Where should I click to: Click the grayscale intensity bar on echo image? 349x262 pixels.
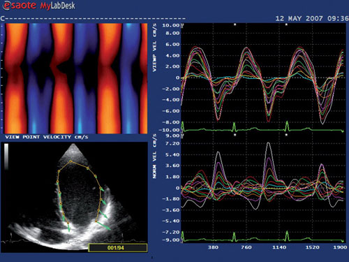click(x=6, y=157)
